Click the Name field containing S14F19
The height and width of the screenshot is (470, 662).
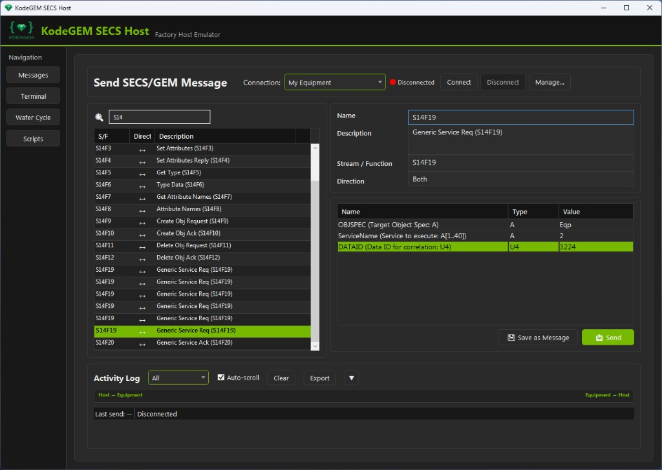point(520,117)
